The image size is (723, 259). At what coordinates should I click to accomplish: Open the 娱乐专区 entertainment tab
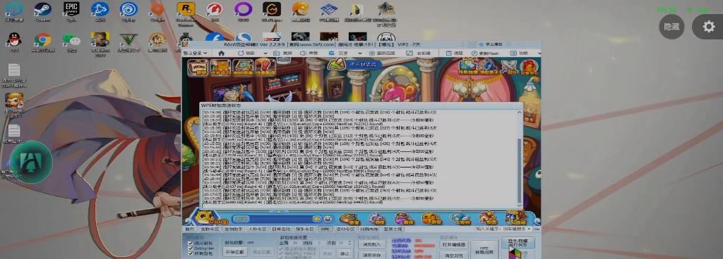305,229
